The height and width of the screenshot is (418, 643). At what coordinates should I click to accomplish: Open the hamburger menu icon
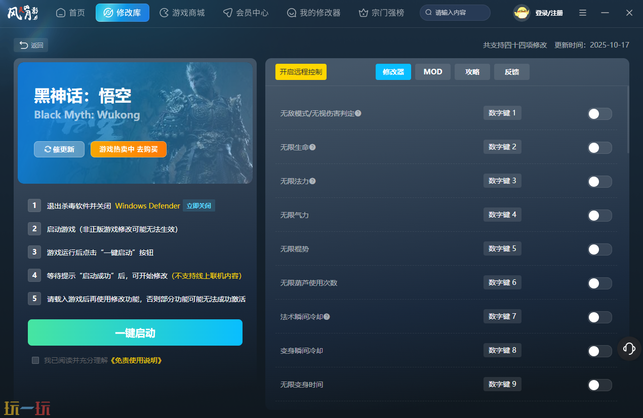pos(583,13)
